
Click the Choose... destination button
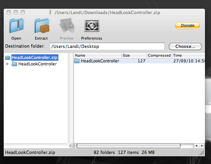click(185, 46)
